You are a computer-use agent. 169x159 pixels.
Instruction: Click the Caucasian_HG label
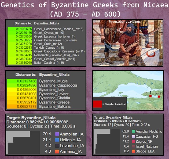click(x=147, y=137)
